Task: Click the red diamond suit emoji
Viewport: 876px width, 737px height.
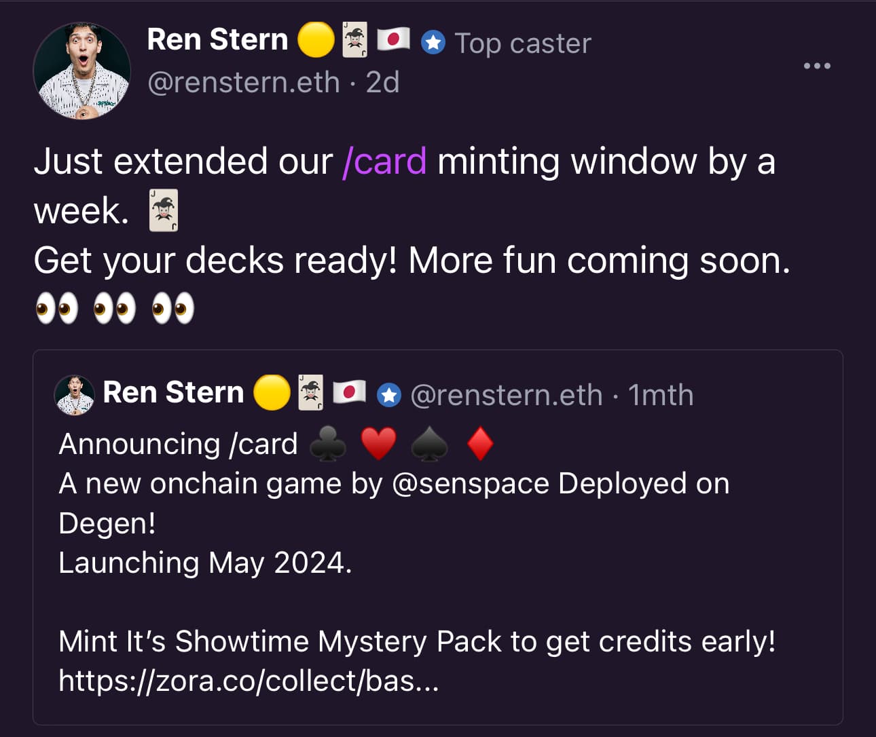Action: coord(480,445)
